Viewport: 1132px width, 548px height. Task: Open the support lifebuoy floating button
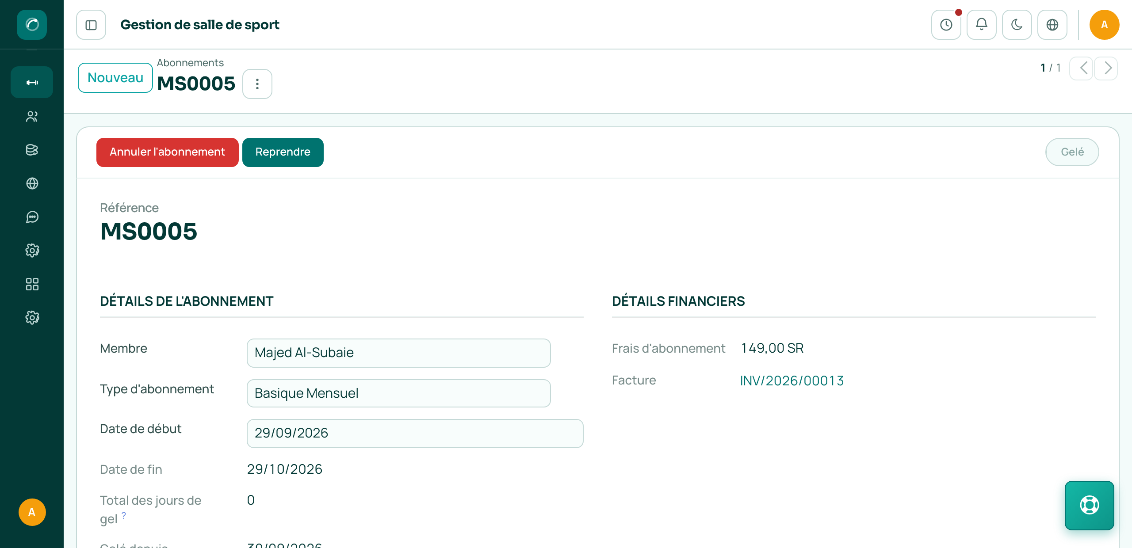1090,505
